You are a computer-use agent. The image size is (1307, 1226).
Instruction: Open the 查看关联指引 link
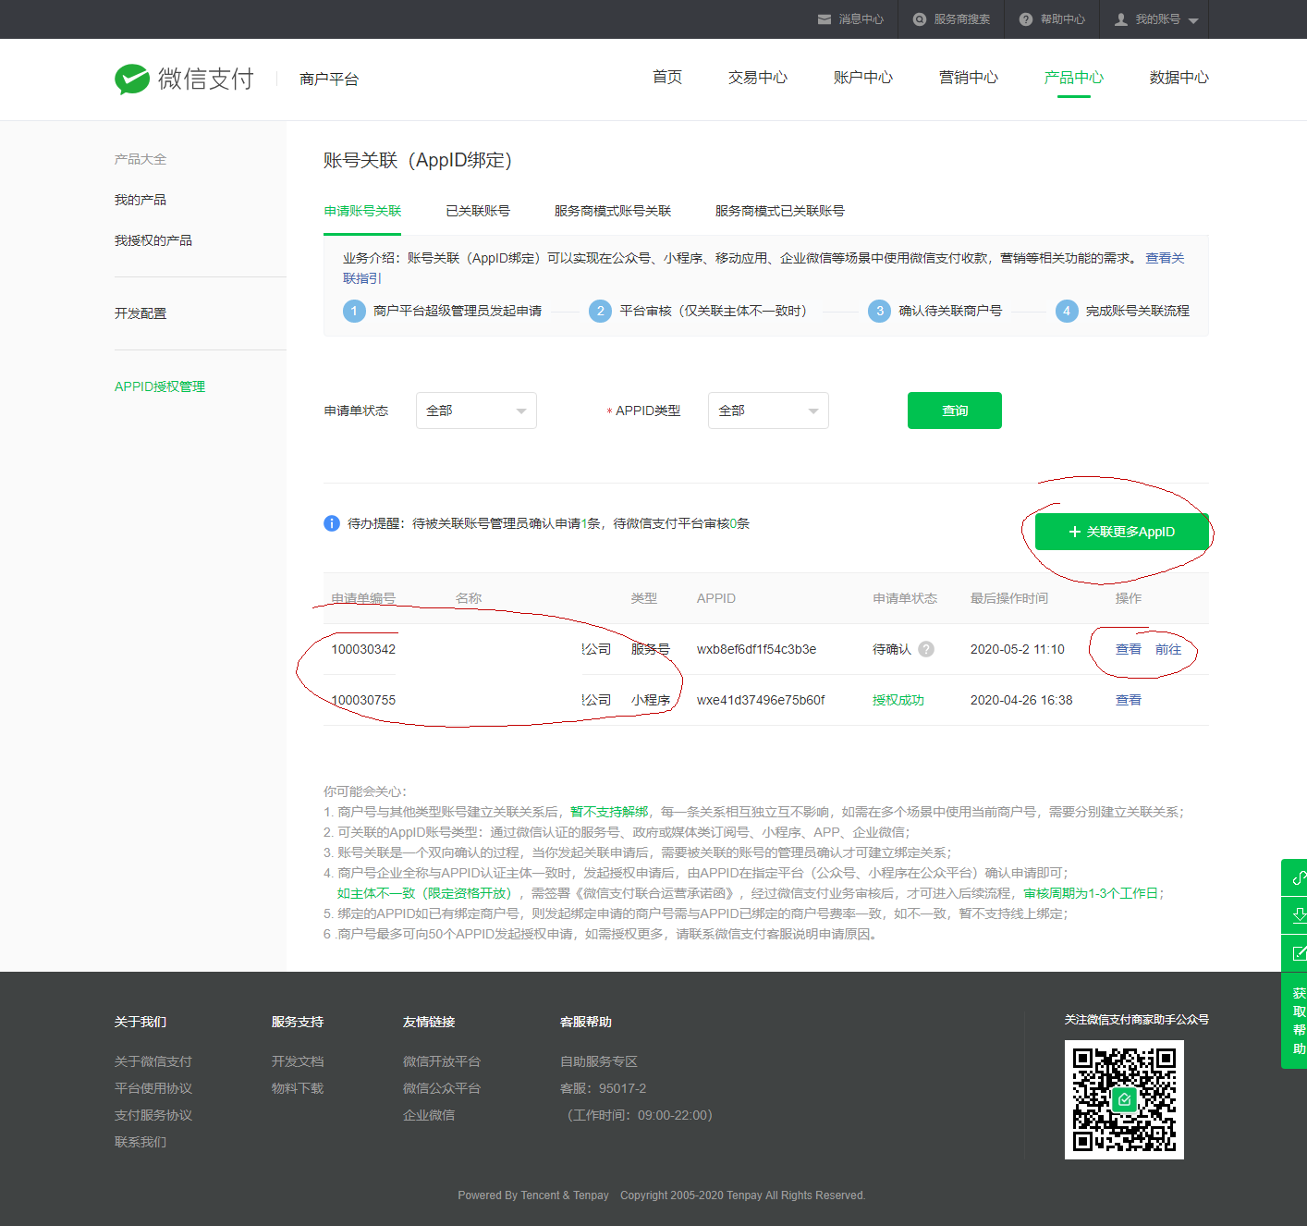pyautogui.click(x=1165, y=258)
